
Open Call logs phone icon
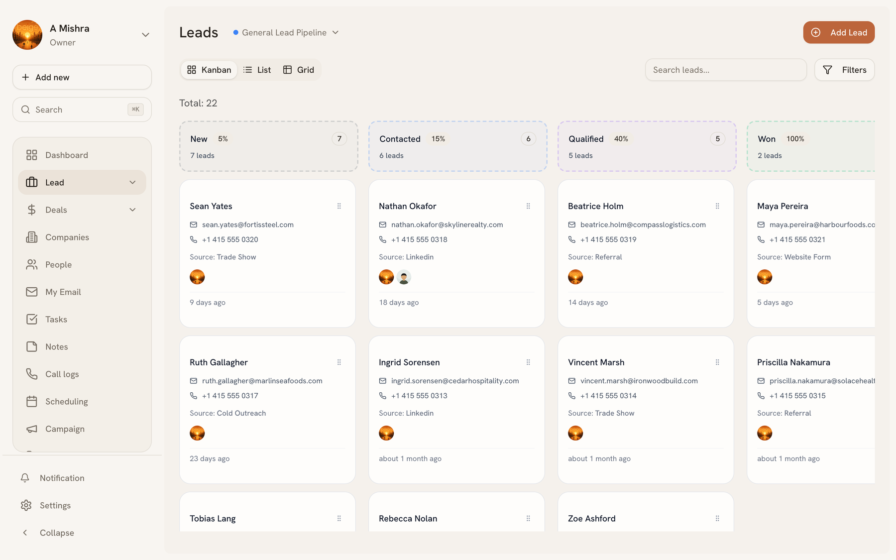tap(32, 374)
